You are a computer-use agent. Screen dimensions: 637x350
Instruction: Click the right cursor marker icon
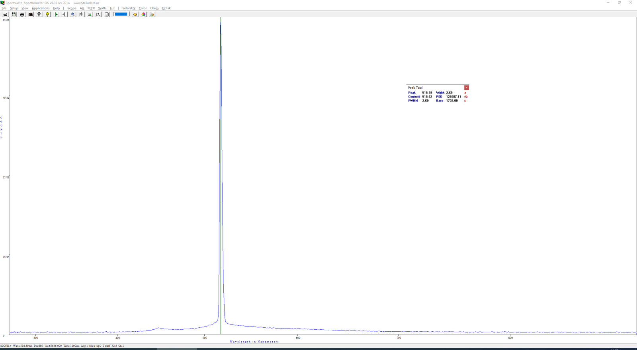click(64, 14)
